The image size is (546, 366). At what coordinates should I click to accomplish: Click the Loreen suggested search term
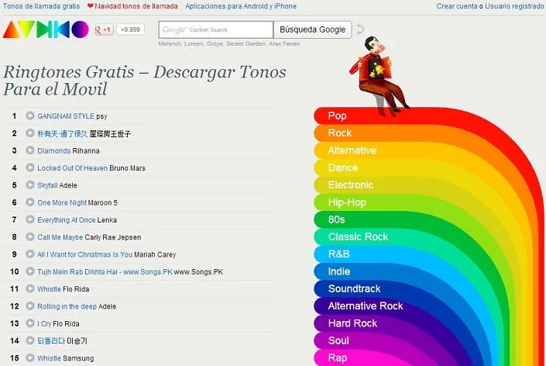[194, 43]
